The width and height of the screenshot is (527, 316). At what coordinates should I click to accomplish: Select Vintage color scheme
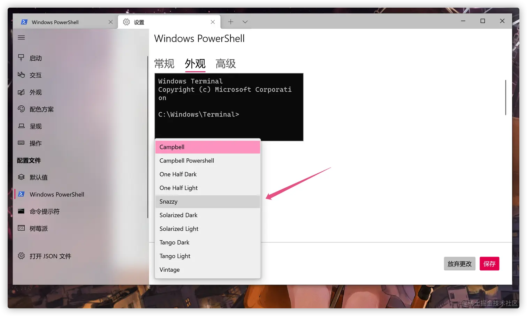point(208,269)
